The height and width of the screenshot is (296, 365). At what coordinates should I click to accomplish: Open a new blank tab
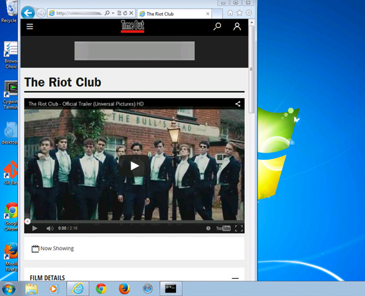pos(217,13)
